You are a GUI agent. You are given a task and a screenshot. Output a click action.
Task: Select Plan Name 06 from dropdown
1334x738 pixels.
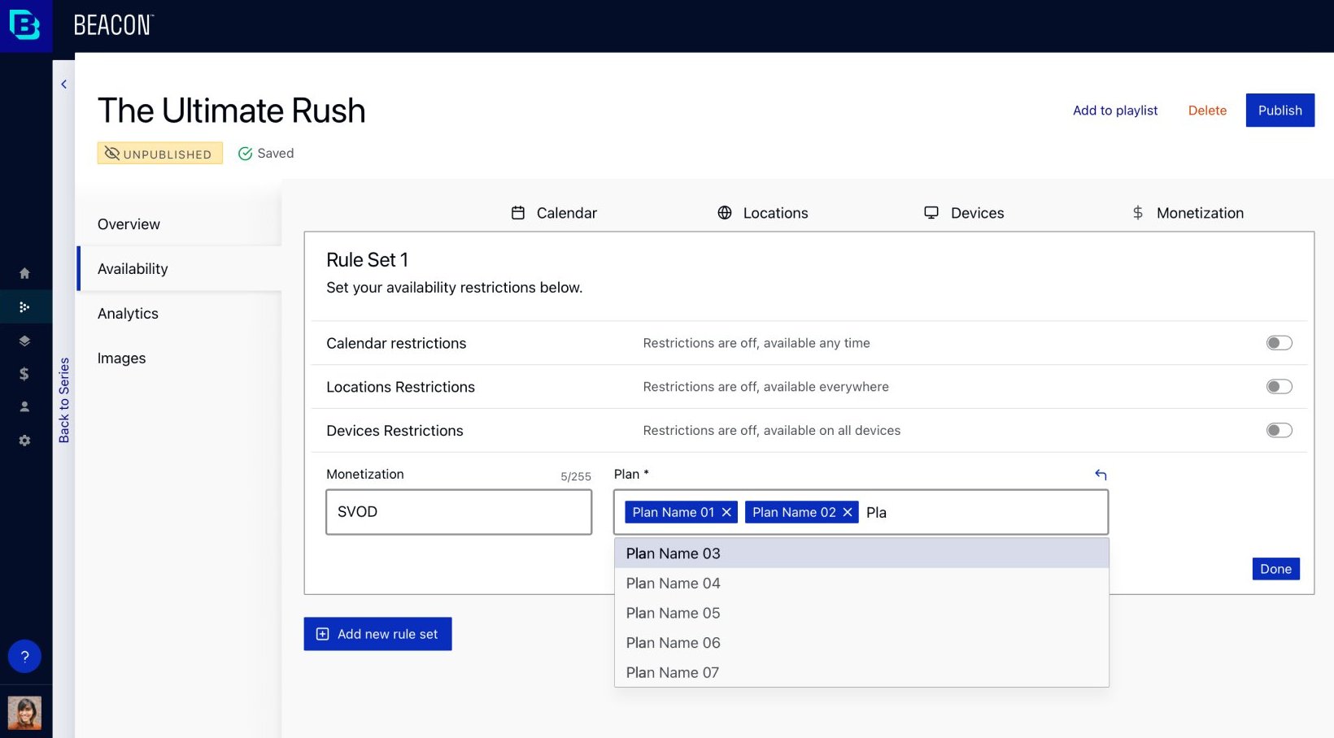click(861, 643)
